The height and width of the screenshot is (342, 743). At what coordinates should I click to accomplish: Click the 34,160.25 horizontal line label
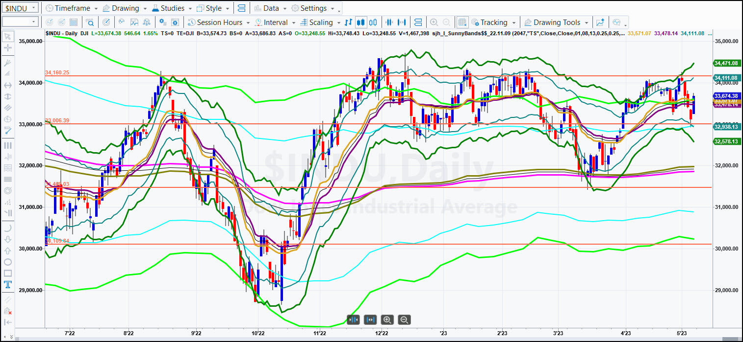pyautogui.click(x=57, y=72)
